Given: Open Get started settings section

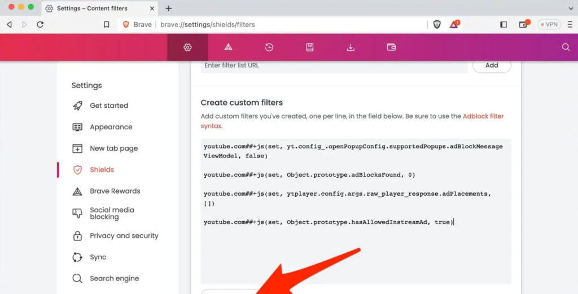Looking at the screenshot, I should click(109, 106).
